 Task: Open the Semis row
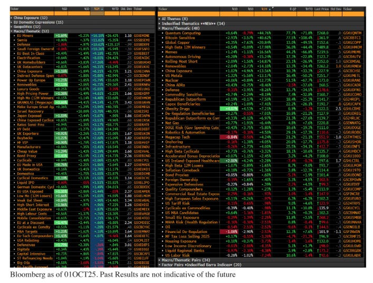click(82, 40)
